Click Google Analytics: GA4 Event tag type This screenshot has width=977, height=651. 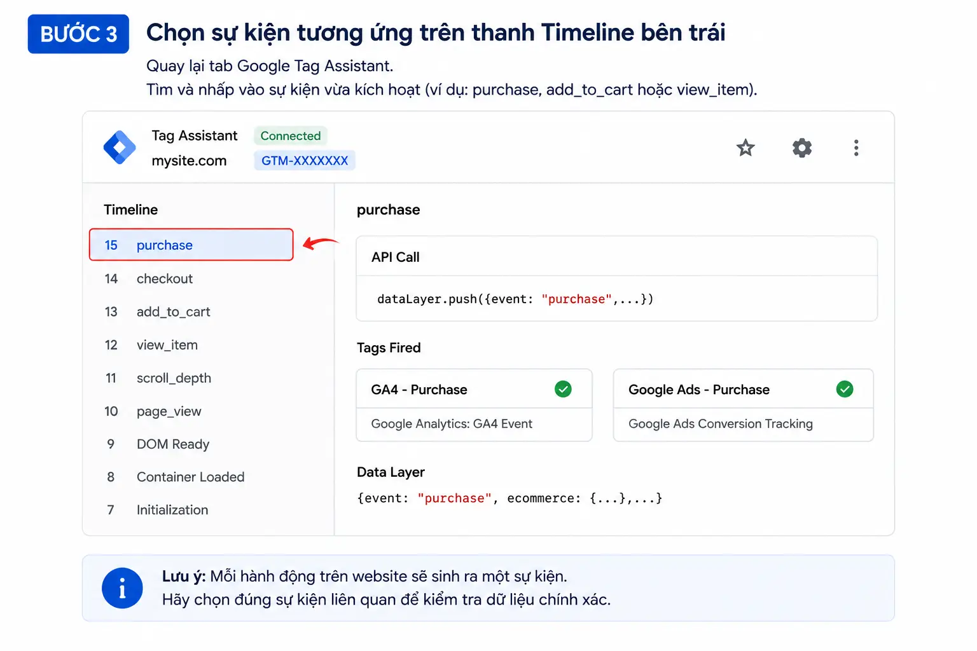point(452,423)
